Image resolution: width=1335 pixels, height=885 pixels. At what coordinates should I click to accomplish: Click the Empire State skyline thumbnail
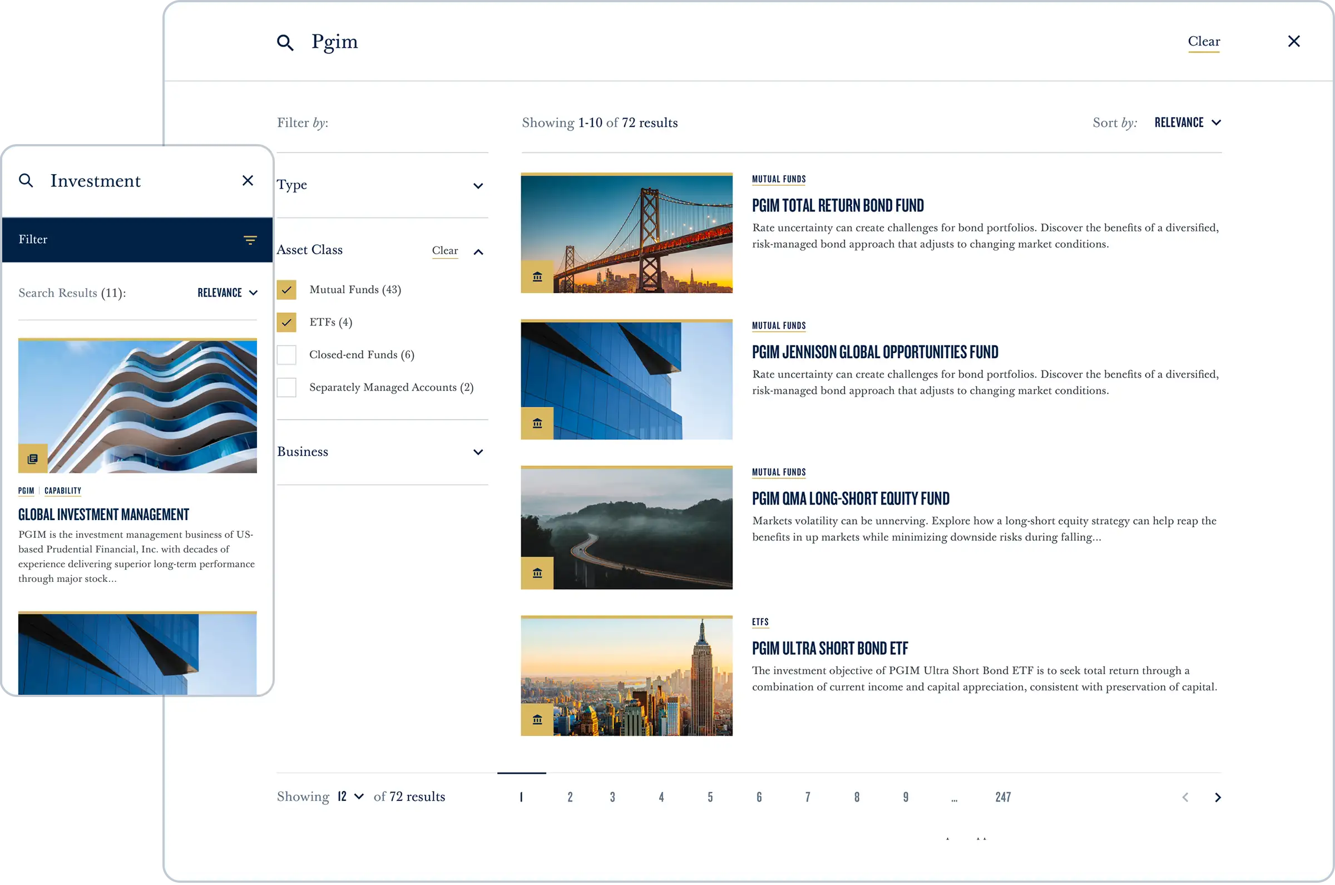point(627,676)
